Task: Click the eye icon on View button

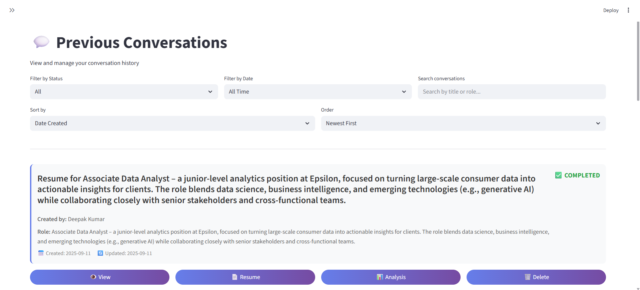Action: [x=93, y=277]
